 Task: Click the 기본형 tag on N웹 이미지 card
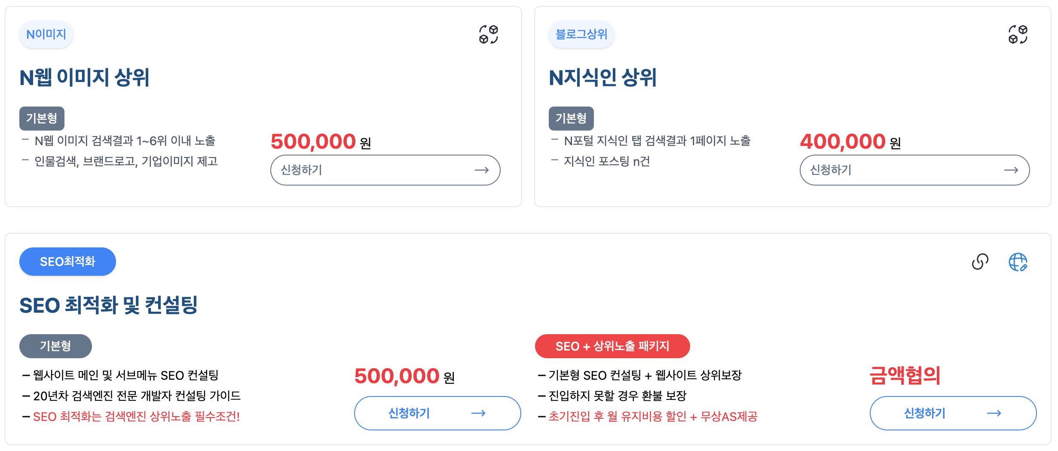pos(42,118)
